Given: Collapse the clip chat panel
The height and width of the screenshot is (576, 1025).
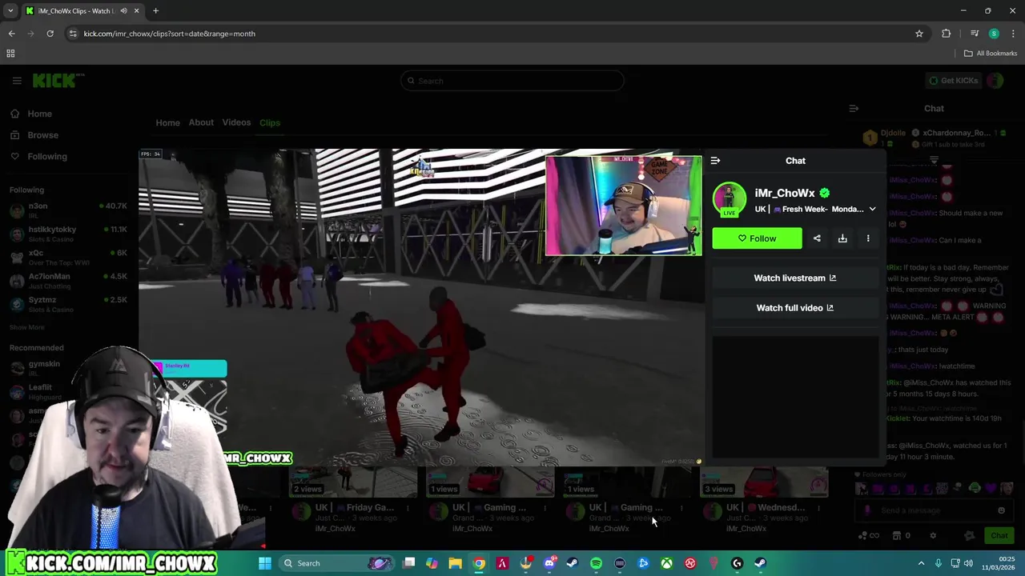Looking at the screenshot, I should click(x=715, y=161).
